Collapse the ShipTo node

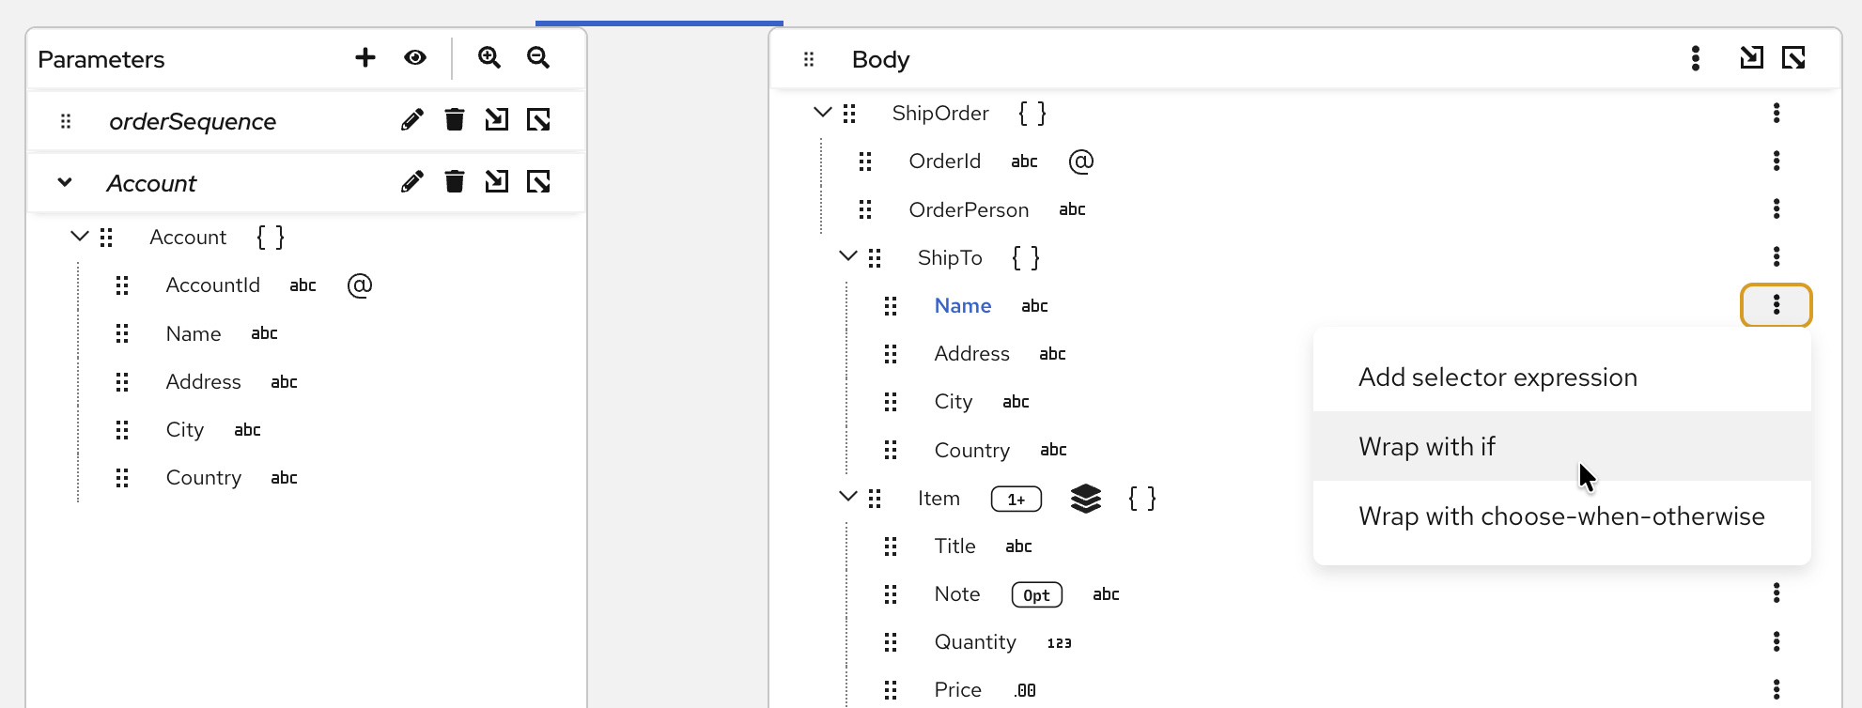[848, 256]
